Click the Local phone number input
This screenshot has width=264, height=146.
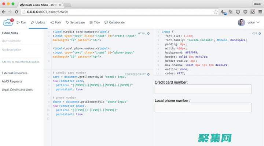pos(203,107)
